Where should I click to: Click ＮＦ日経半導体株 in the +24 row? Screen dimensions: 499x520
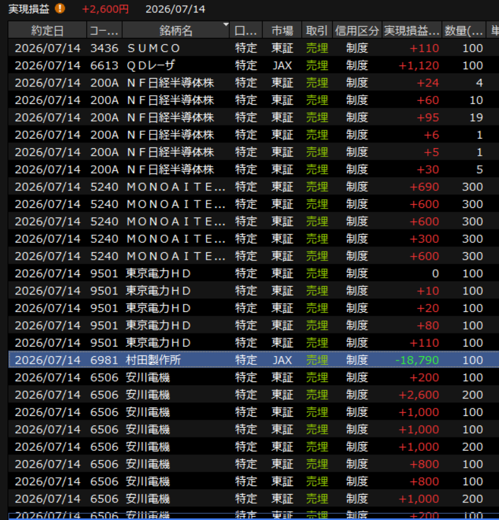170,83
